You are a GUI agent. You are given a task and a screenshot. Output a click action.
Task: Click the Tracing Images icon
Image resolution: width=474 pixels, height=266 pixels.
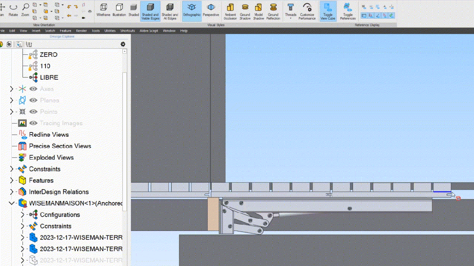click(22, 123)
